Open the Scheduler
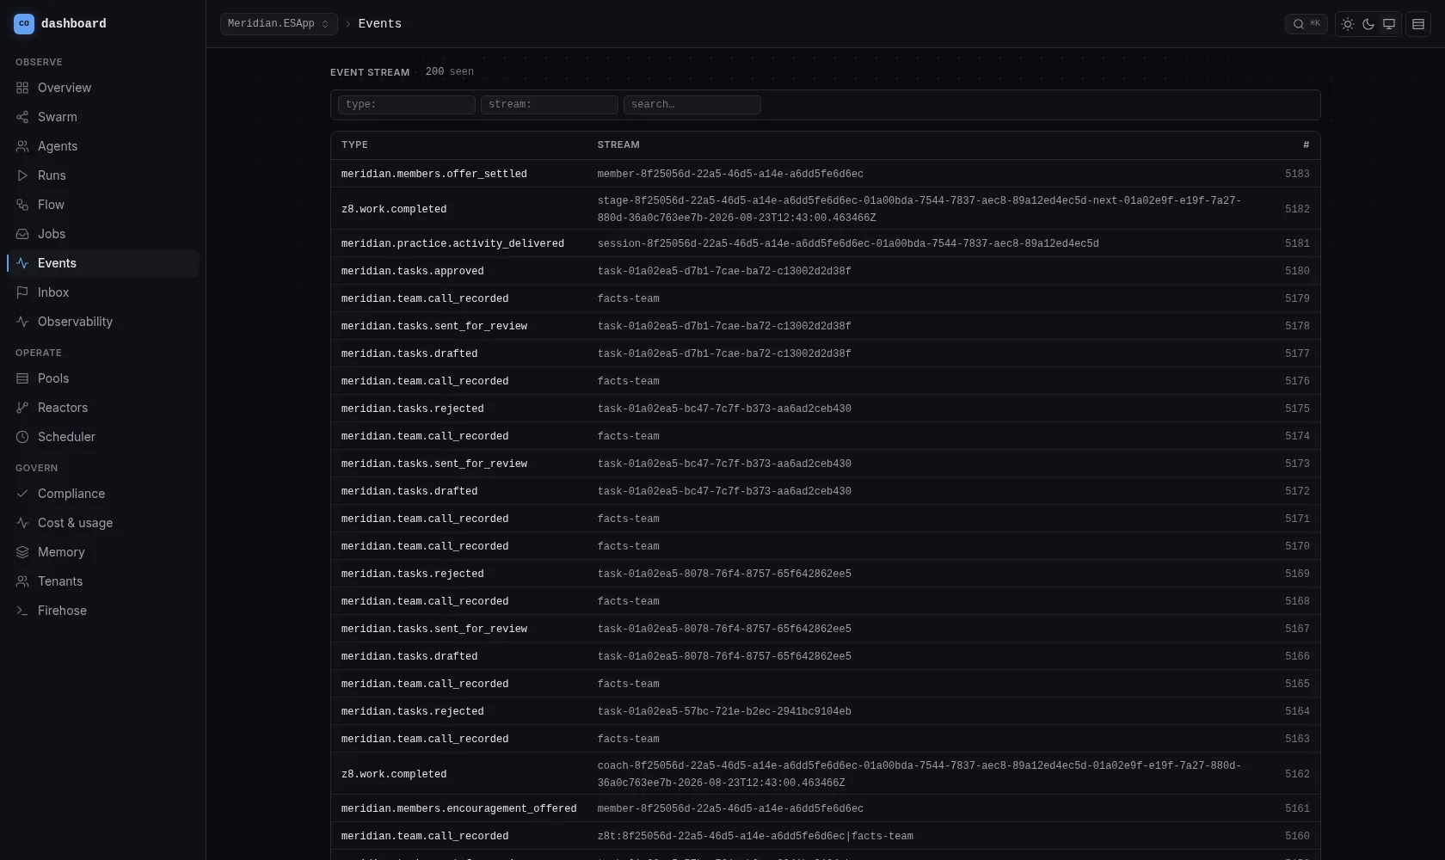Image resolution: width=1445 pixels, height=860 pixels. tap(103, 437)
